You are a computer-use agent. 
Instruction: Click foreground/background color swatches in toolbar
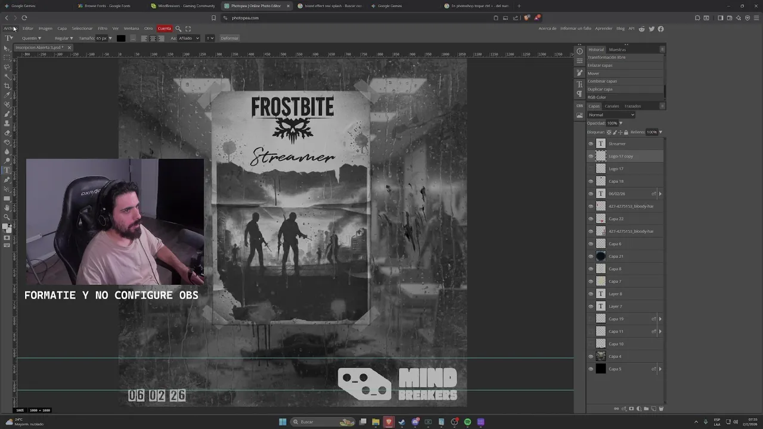[x=7, y=228]
